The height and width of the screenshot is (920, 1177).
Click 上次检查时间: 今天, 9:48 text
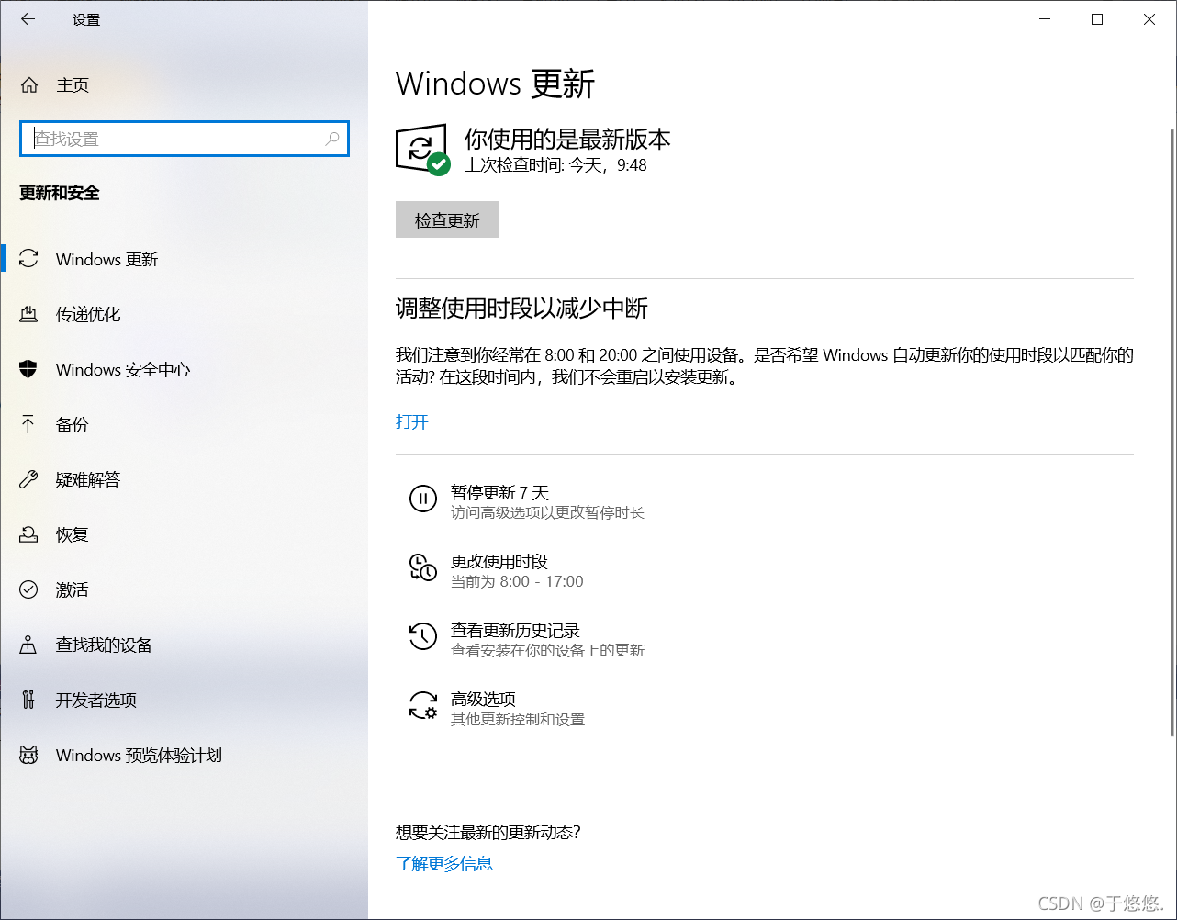pyautogui.click(x=555, y=165)
